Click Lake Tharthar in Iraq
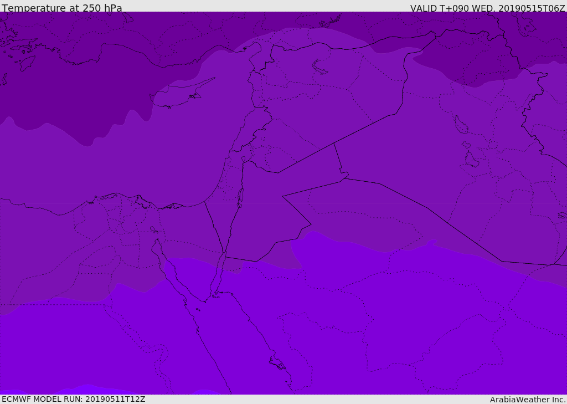This screenshot has height=404, width=567. (x=461, y=125)
